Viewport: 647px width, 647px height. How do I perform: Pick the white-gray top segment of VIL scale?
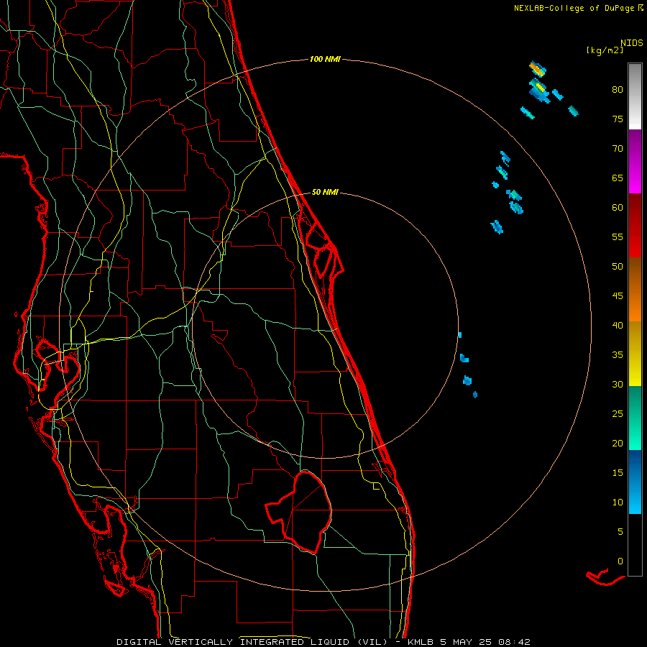click(x=635, y=96)
